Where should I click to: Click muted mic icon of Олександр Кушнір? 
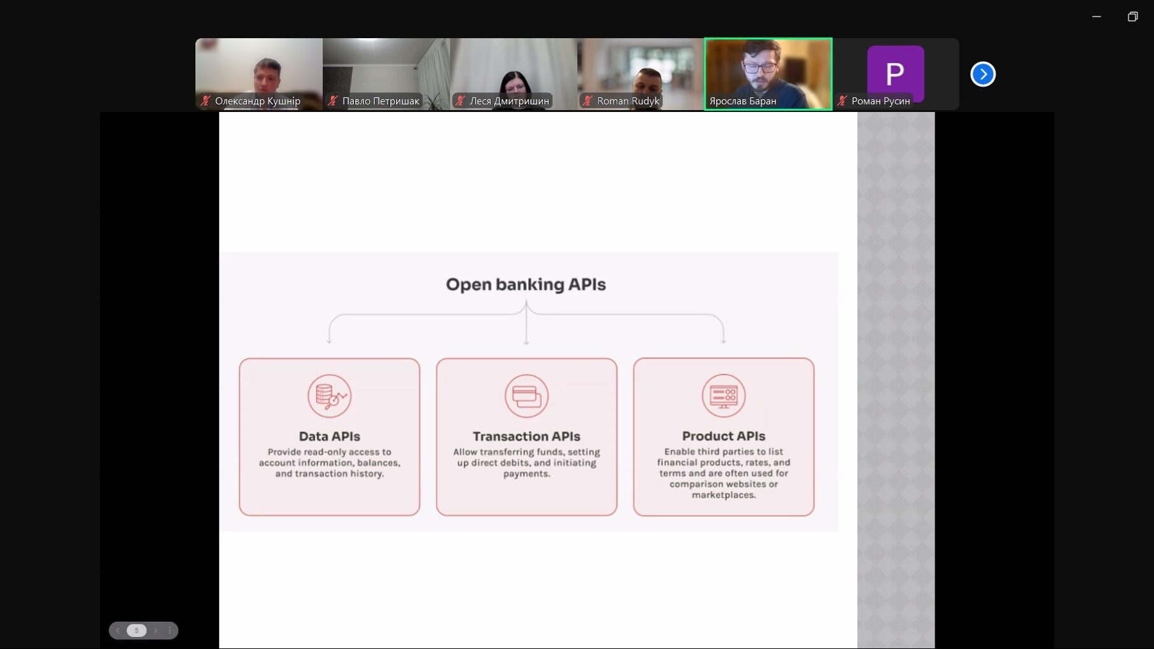click(206, 101)
